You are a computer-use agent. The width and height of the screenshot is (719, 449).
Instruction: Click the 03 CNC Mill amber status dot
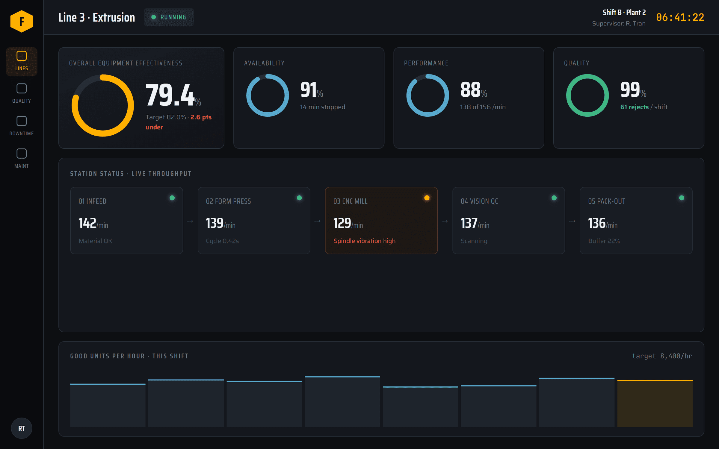tap(427, 198)
